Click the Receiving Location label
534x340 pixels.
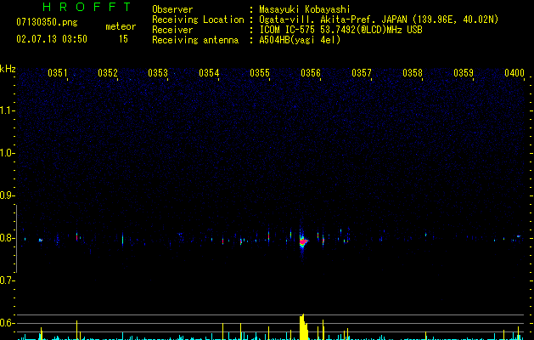[x=198, y=20]
